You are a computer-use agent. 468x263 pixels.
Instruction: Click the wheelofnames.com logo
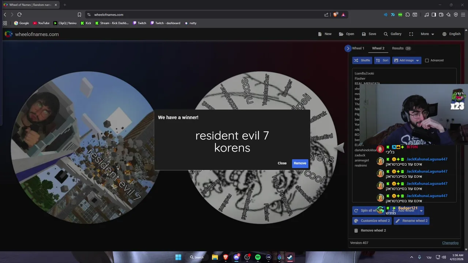(x=31, y=34)
